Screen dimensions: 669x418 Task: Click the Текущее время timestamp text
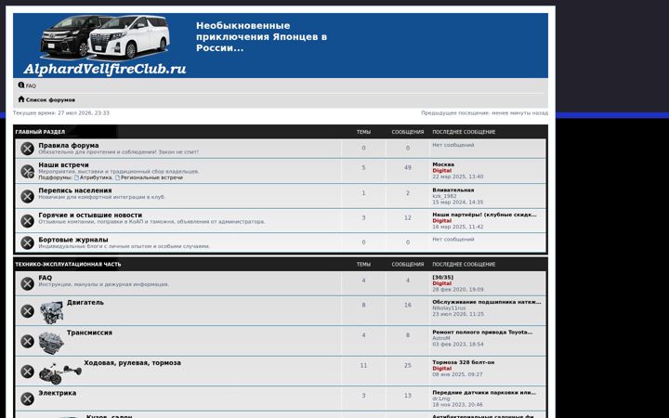[61, 113]
